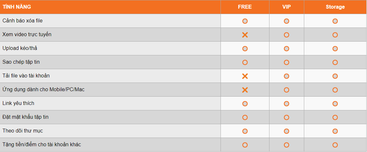
Task: Click Storage circle icon for Theo dõi thư mục
Action: tap(335, 131)
